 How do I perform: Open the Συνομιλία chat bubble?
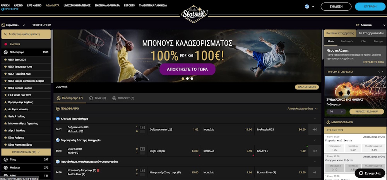pyautogui.click(x=370, y=173)
